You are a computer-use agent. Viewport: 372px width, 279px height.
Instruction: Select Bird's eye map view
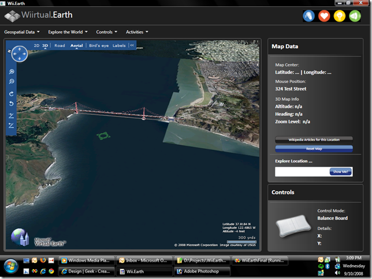point(99,45)
